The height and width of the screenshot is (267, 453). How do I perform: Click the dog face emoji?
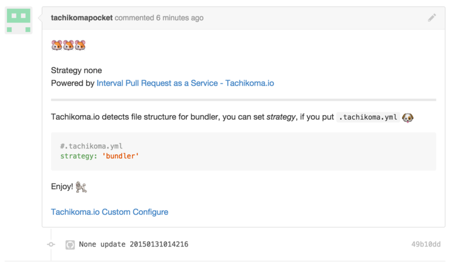click(x=408, y=117)
